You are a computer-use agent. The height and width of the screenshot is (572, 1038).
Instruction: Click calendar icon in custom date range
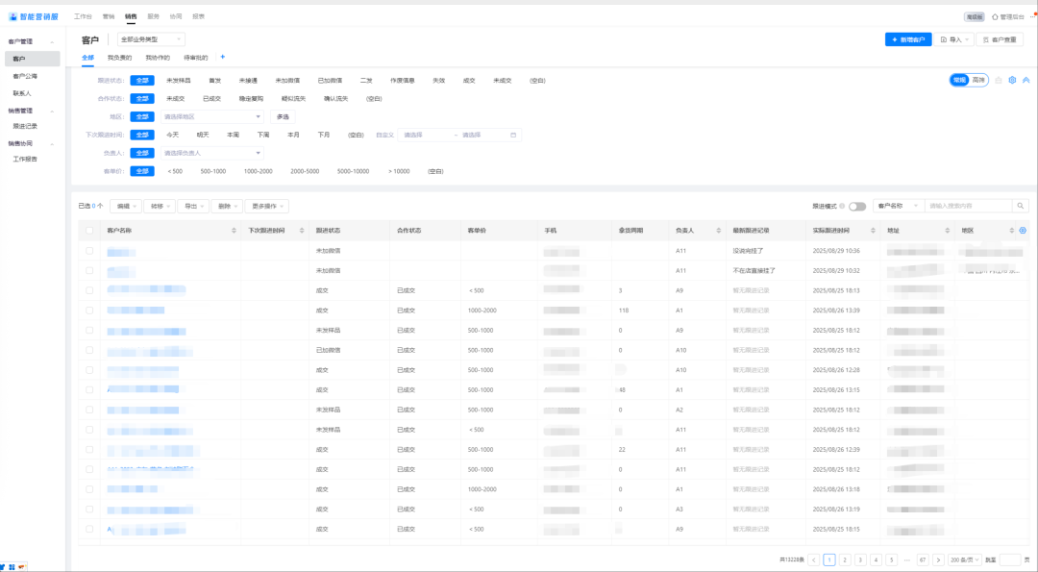pos(513,135)
